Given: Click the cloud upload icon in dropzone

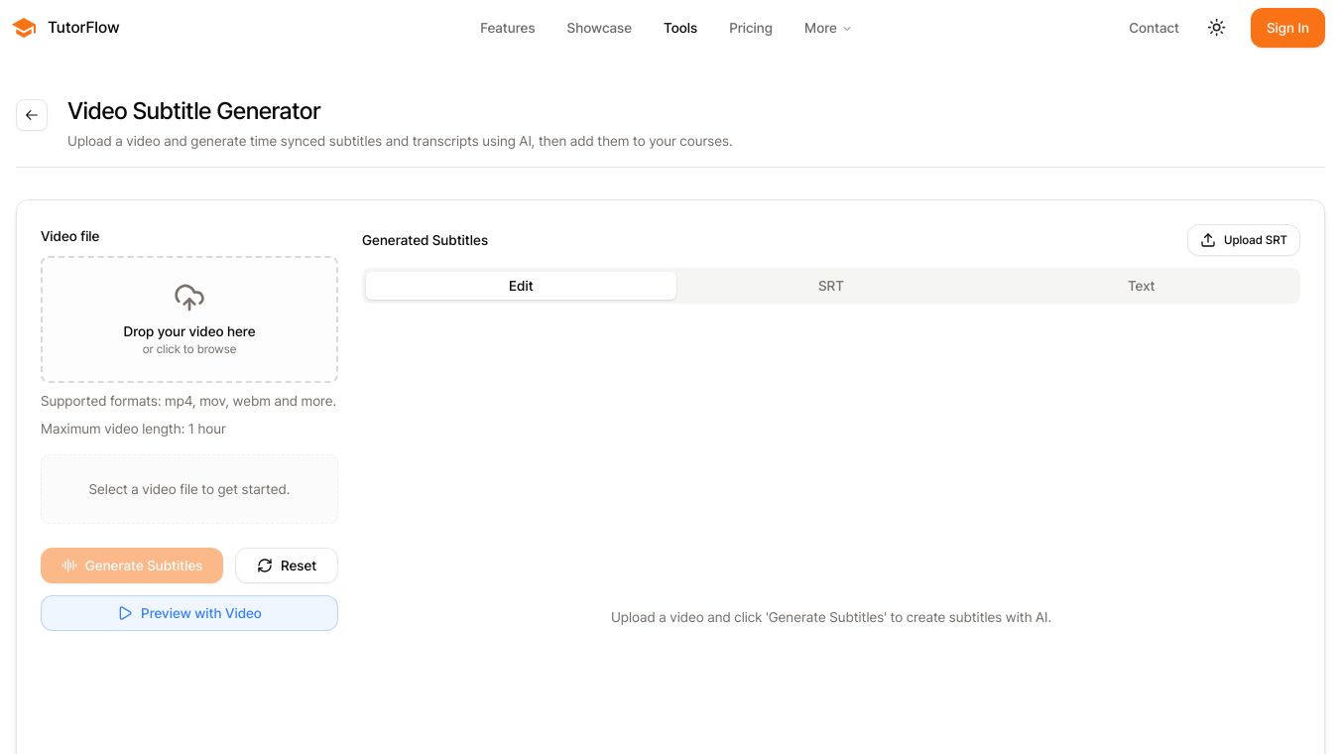Looking at the screenshot, I should (189, 297).
